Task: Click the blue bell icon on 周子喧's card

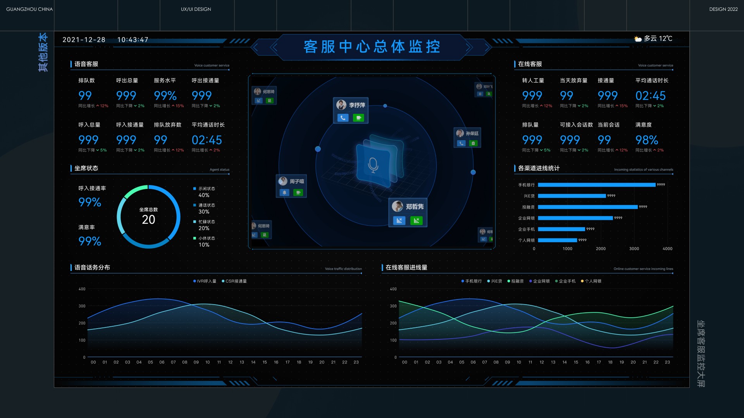Action: [x=284, y=192]
